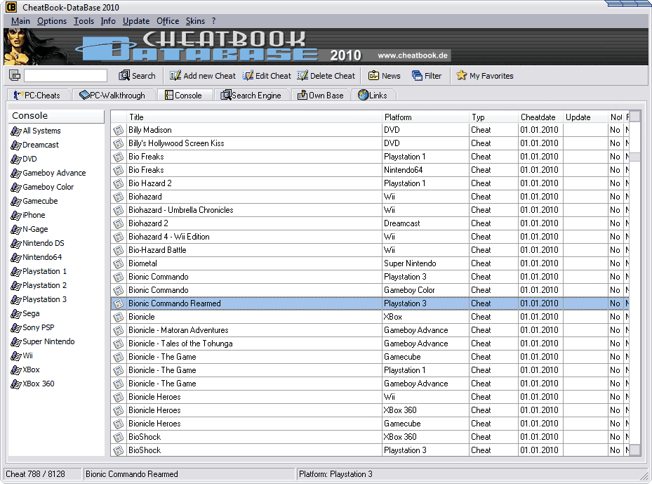
Task: Click the question mark help menu
Action: tap(214, 21)
